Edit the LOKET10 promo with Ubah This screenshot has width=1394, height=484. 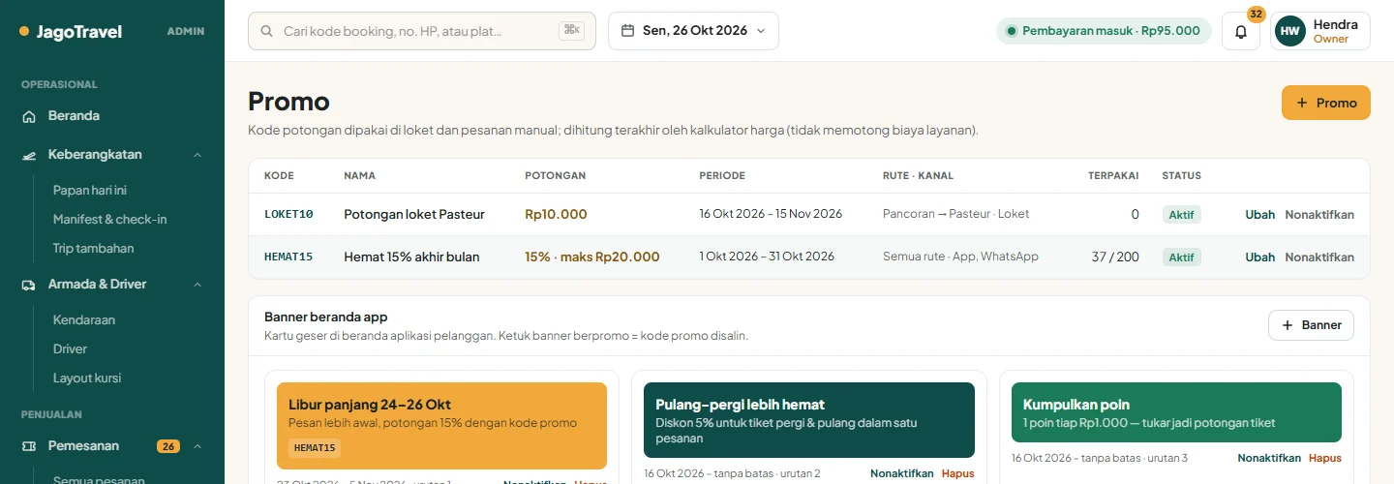1259,215
